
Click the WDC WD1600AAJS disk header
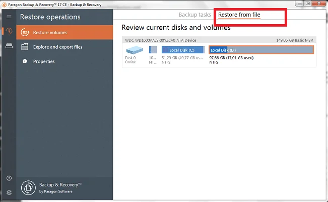pyautogui.click(x=160, y=40)
